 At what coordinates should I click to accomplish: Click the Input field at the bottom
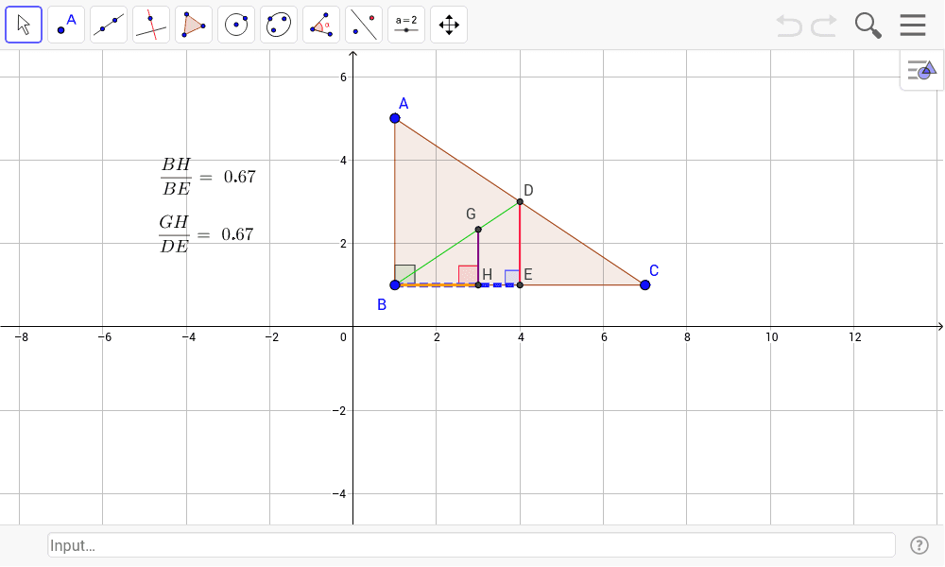tap(472, 544)
